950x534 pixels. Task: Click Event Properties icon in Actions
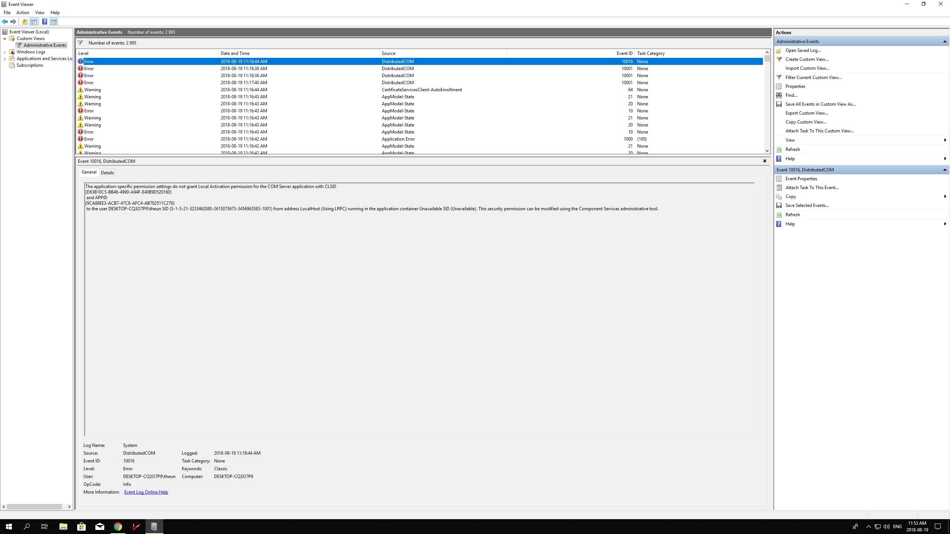pos(779,179)
